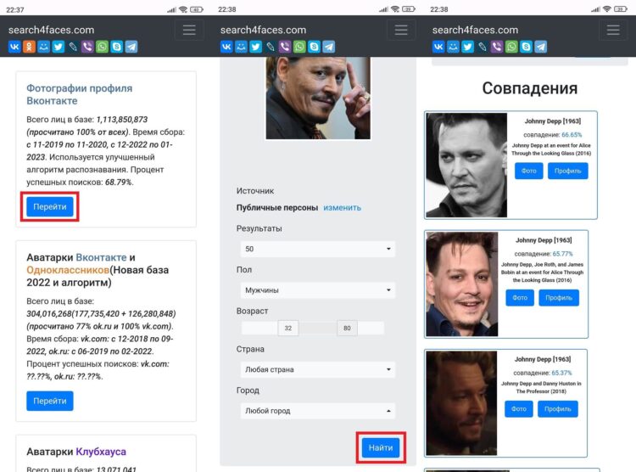Screen dimensions: 636x472
Task: Share via Telegram on the search form screen
Action: point(329,47)
